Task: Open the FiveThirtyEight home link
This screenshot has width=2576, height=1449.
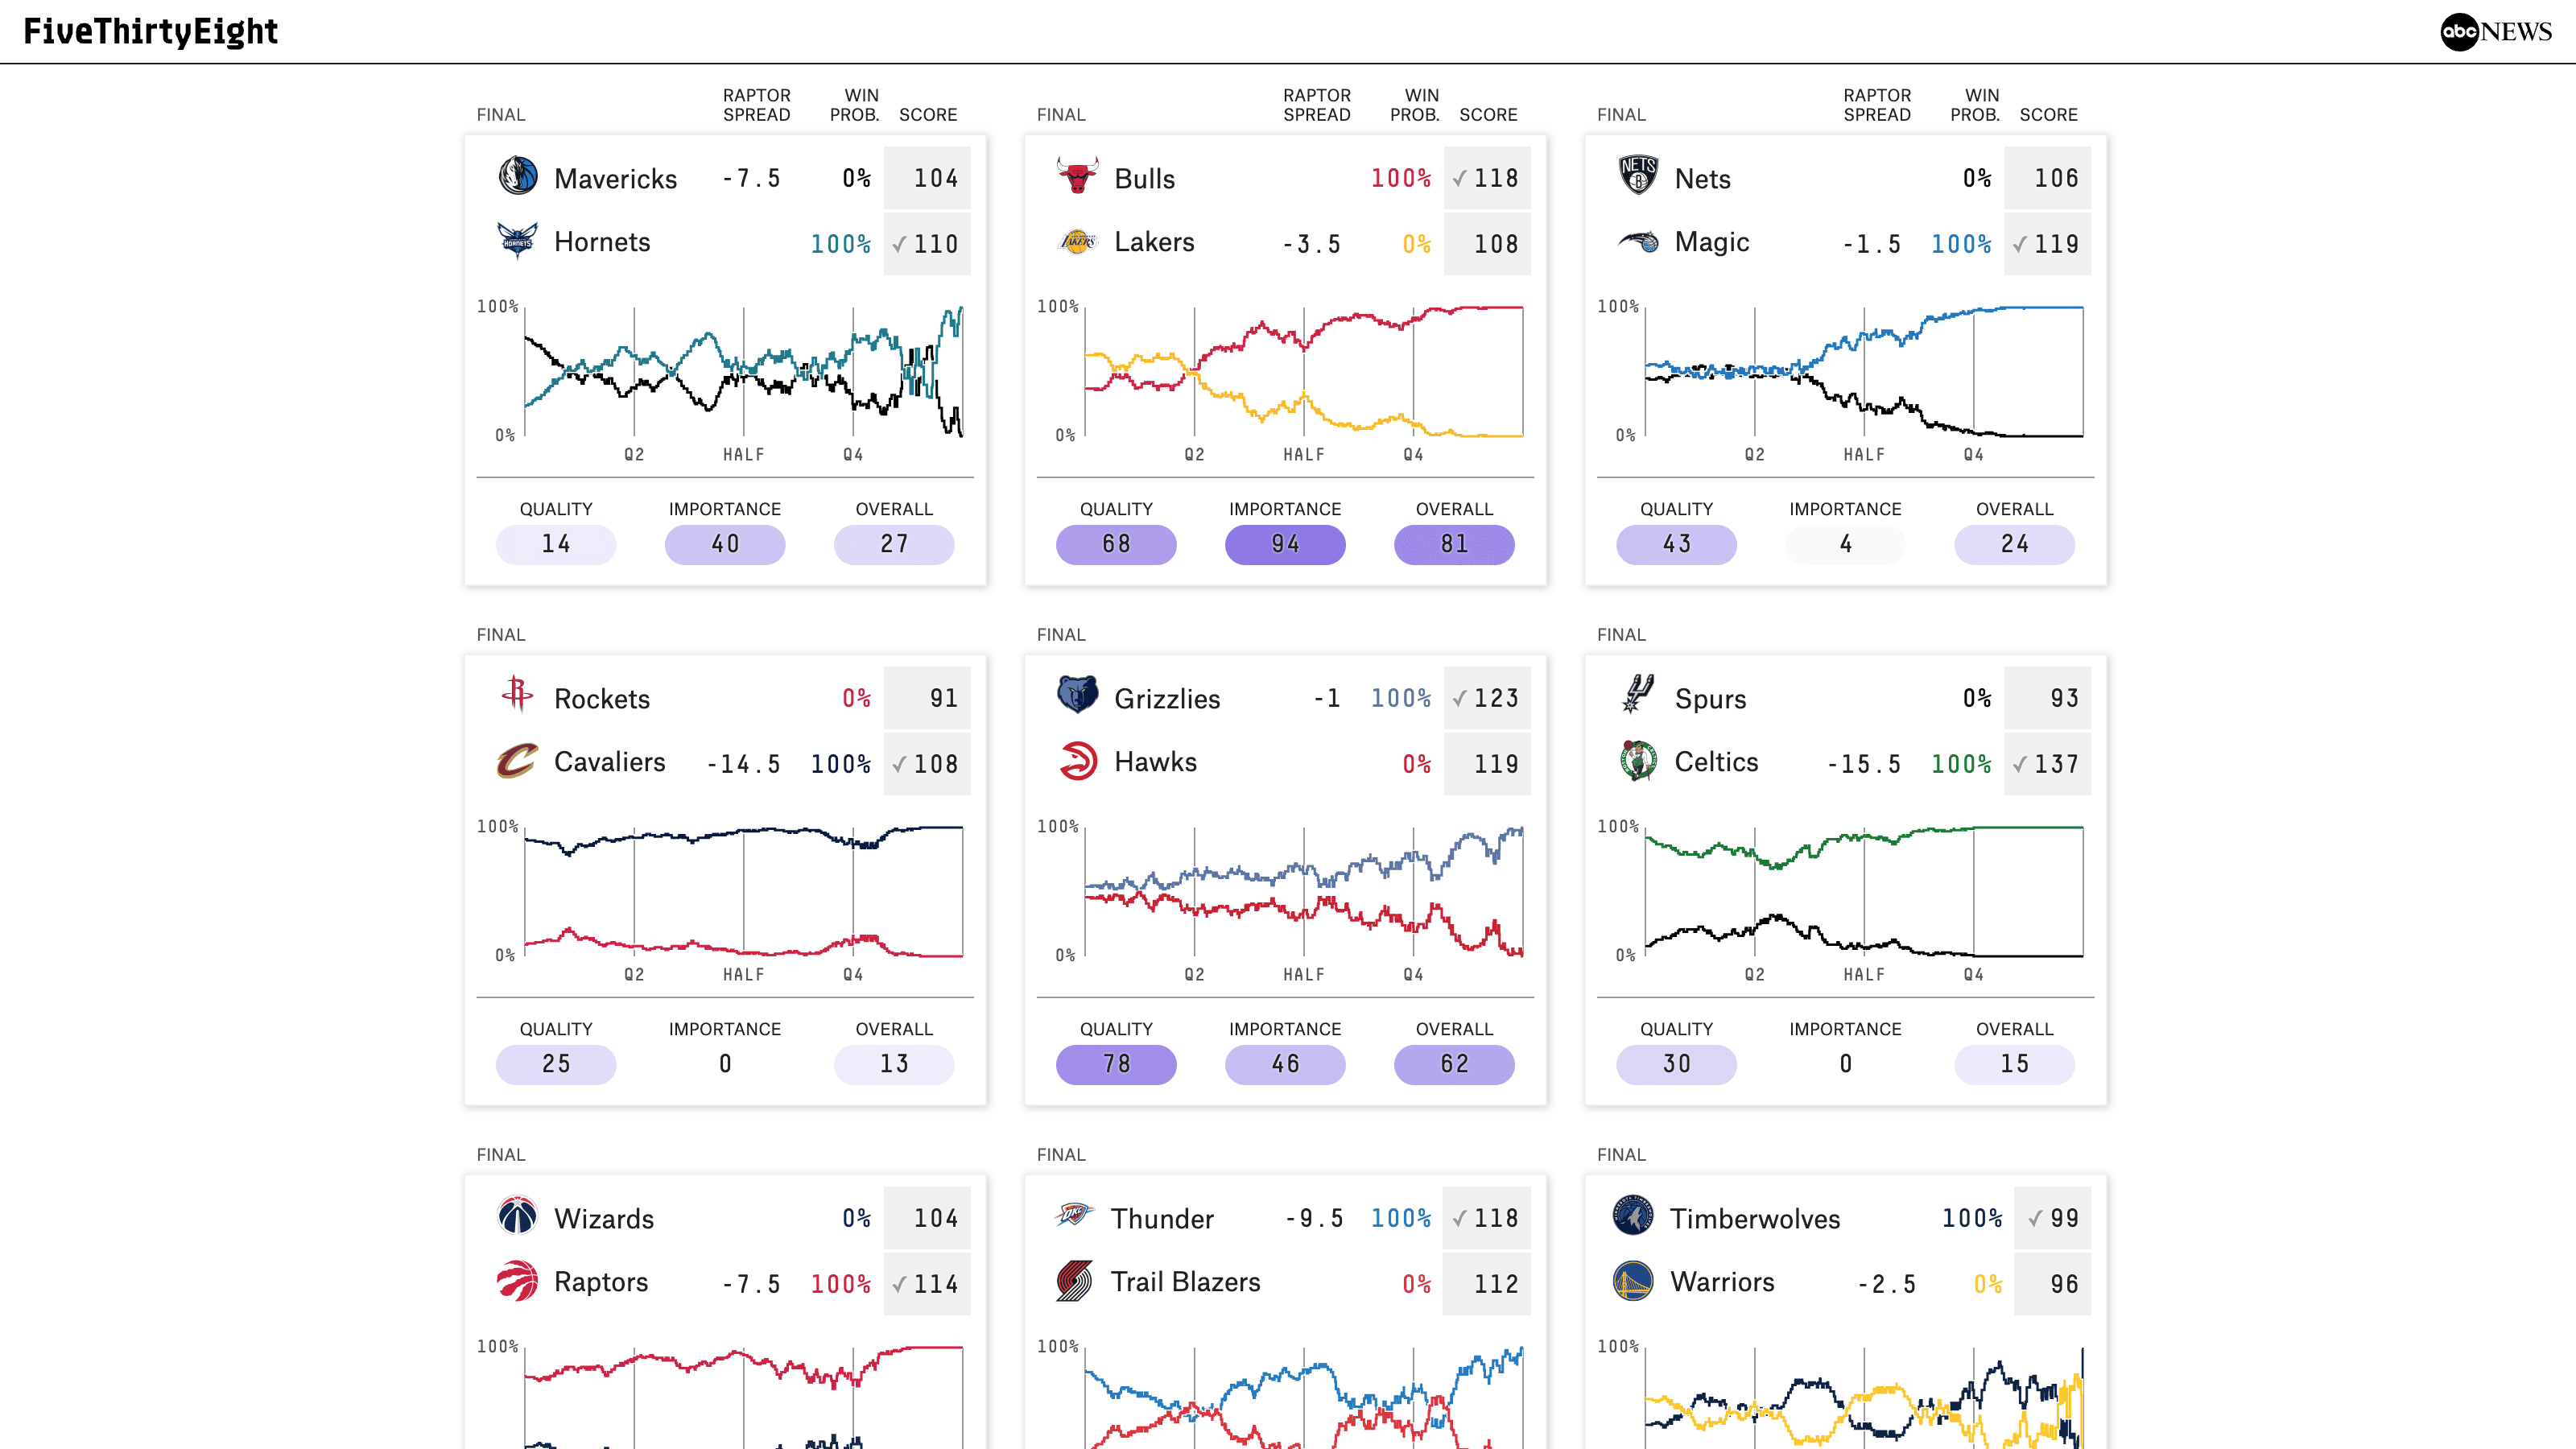Action: (x=151, y=32)
